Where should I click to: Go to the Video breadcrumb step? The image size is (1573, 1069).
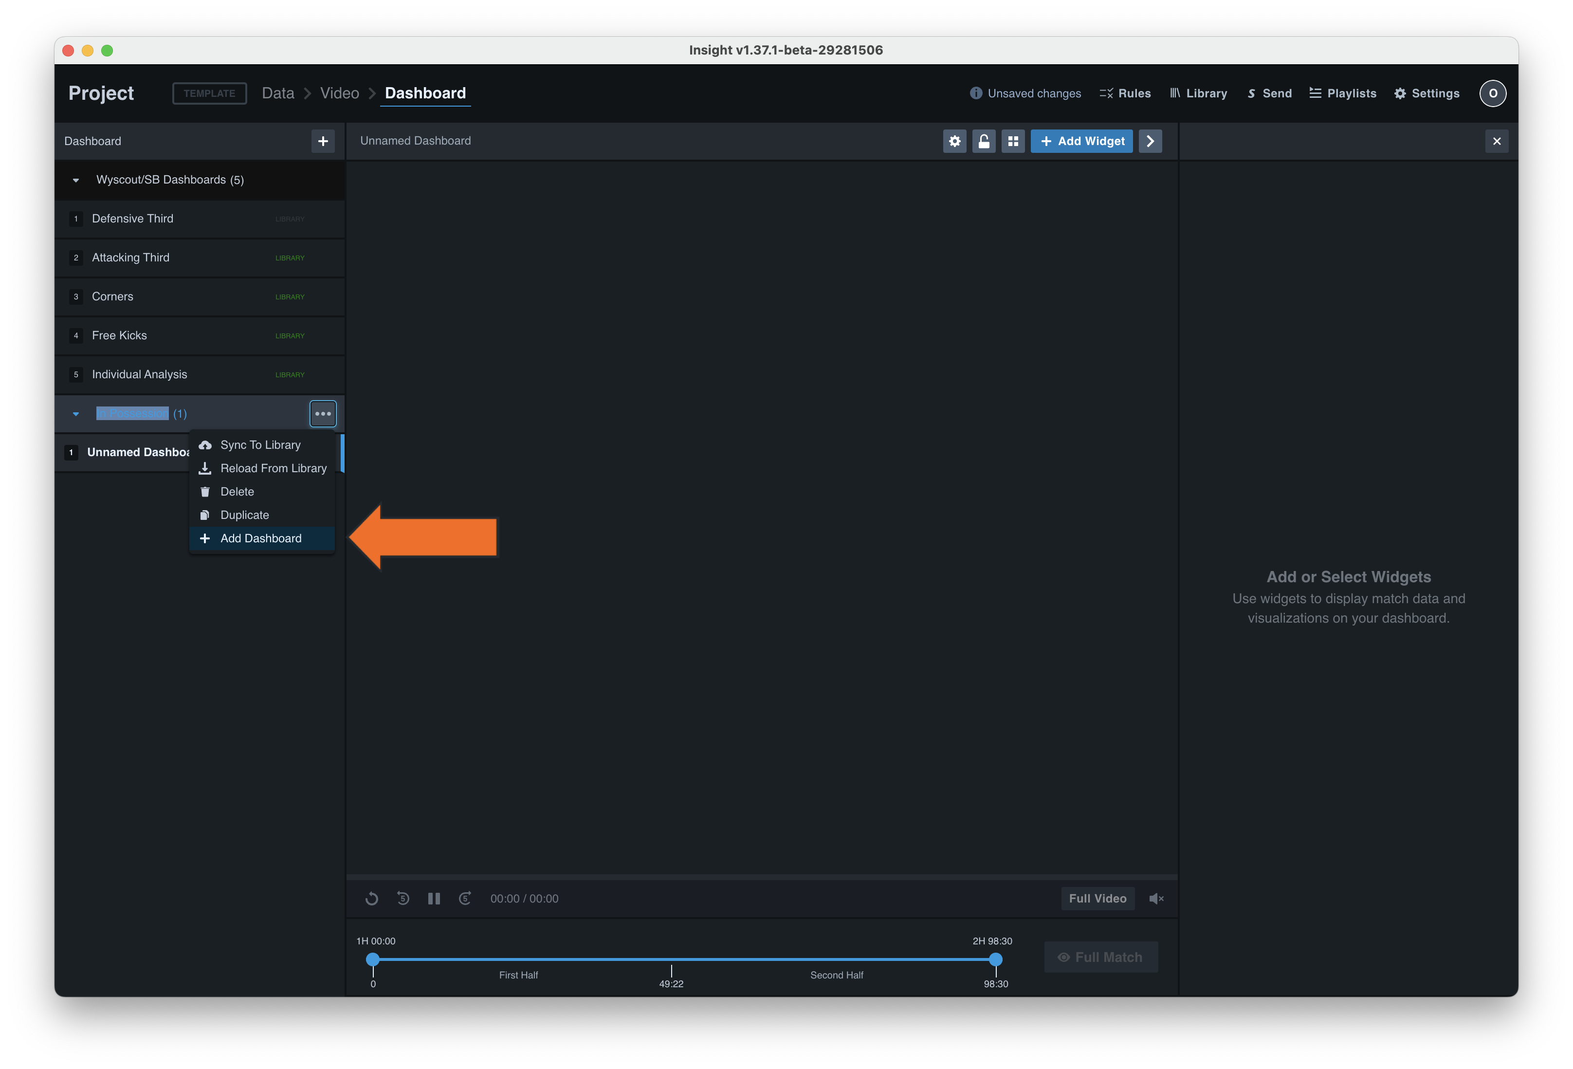340,93
